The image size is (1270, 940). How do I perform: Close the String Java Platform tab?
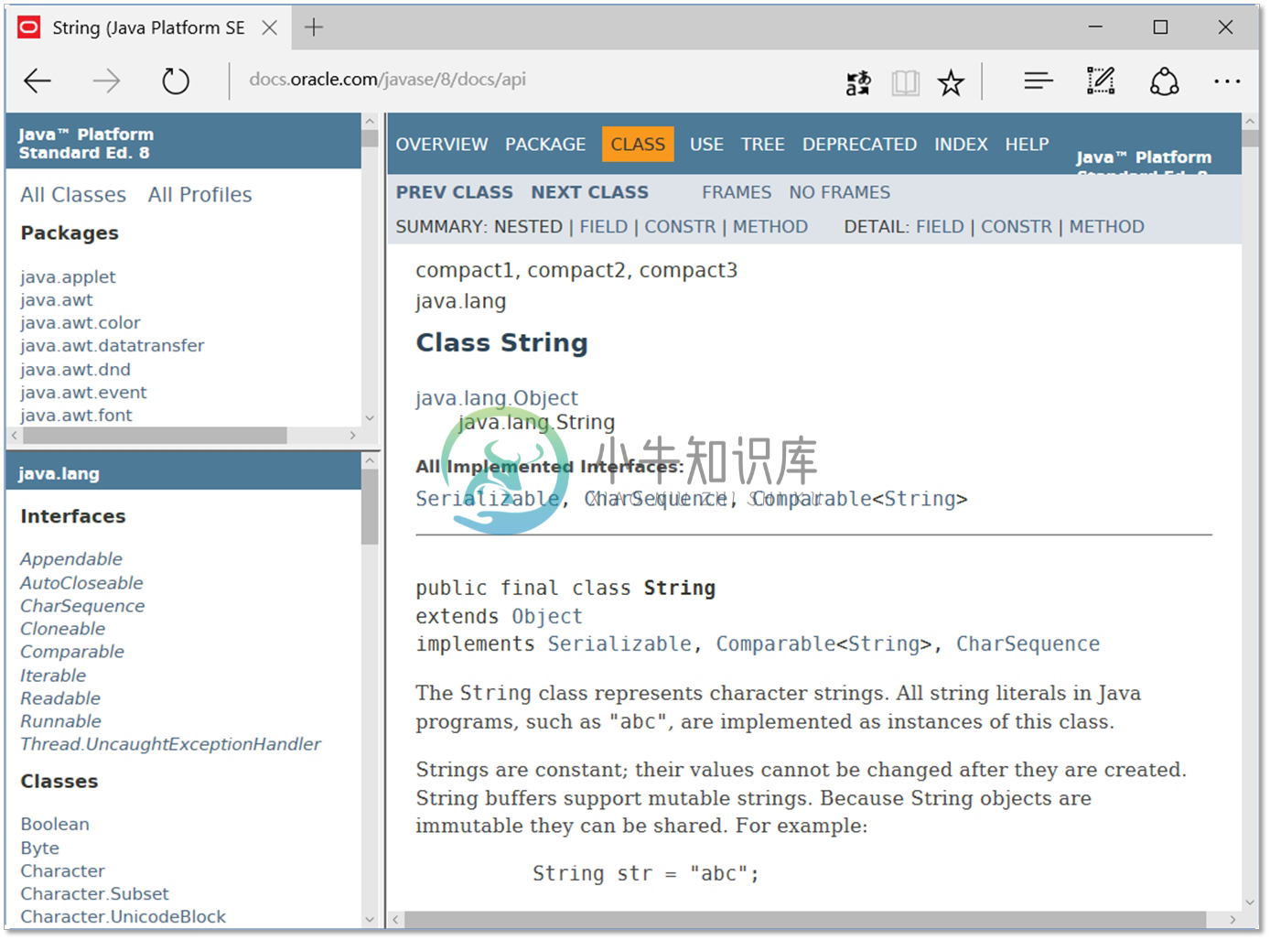[x=270, y=27]
